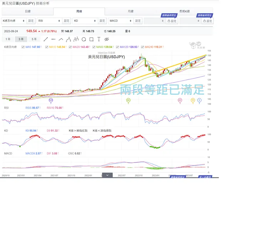Select the trend line drawing tool
This screenshot has width=264, height=227.
pyautogui.click(x=46, y=39)
